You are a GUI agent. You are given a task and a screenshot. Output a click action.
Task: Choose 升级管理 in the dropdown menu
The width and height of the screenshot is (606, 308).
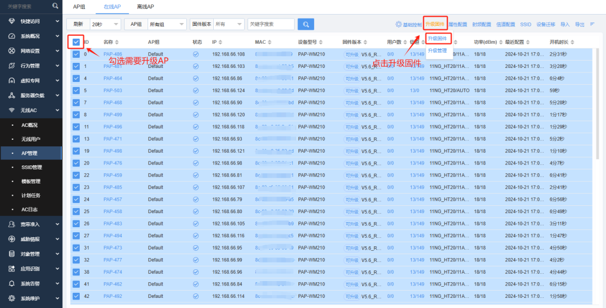tap(437, 50)
